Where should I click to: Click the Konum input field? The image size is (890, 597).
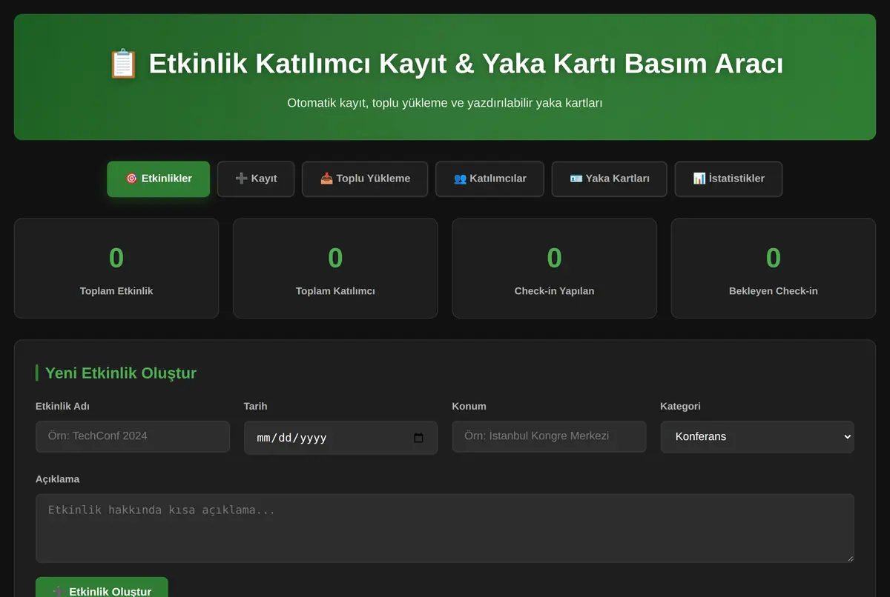[x=549, y=437]
